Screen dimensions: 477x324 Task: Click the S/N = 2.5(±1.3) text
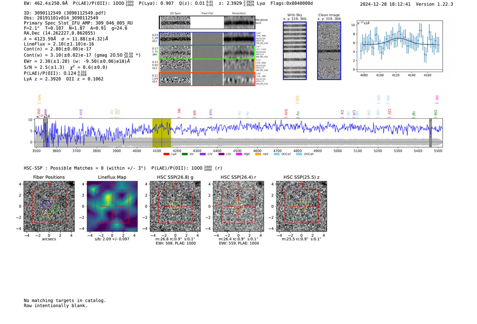click(44, 67)
